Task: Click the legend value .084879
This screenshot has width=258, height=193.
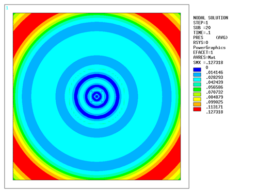Action: click(215, 97)
